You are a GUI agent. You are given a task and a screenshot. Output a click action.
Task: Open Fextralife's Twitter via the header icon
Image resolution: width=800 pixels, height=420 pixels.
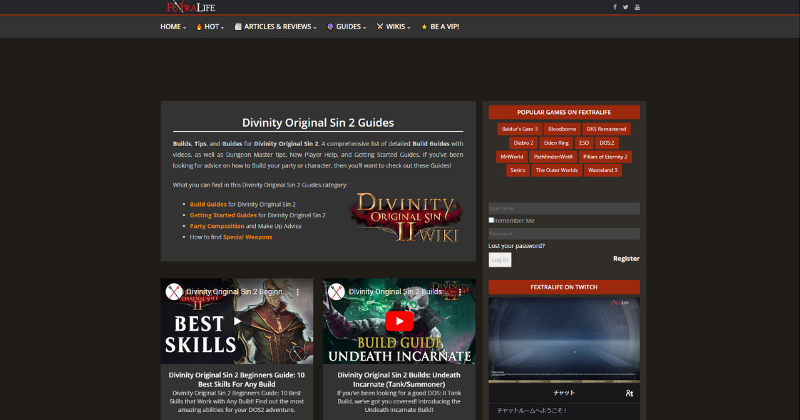tap(625, 7)
